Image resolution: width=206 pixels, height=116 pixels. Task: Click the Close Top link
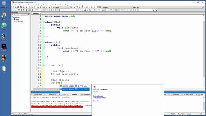pos(96,101)
